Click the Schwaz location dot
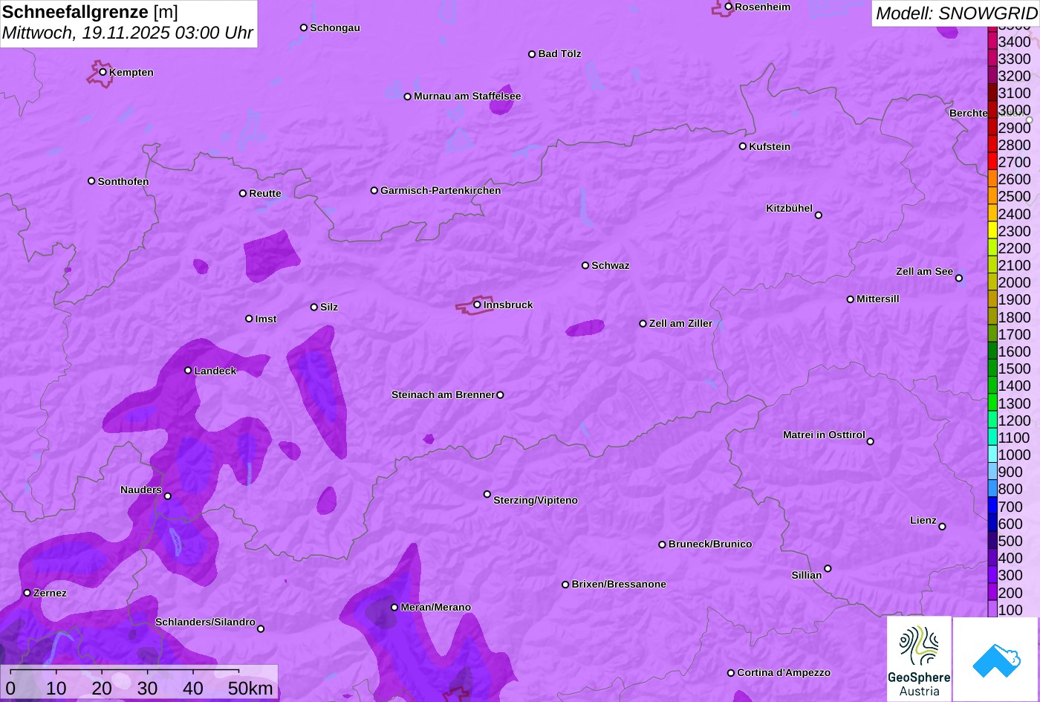1040x702 pixels. pos(585,265)
